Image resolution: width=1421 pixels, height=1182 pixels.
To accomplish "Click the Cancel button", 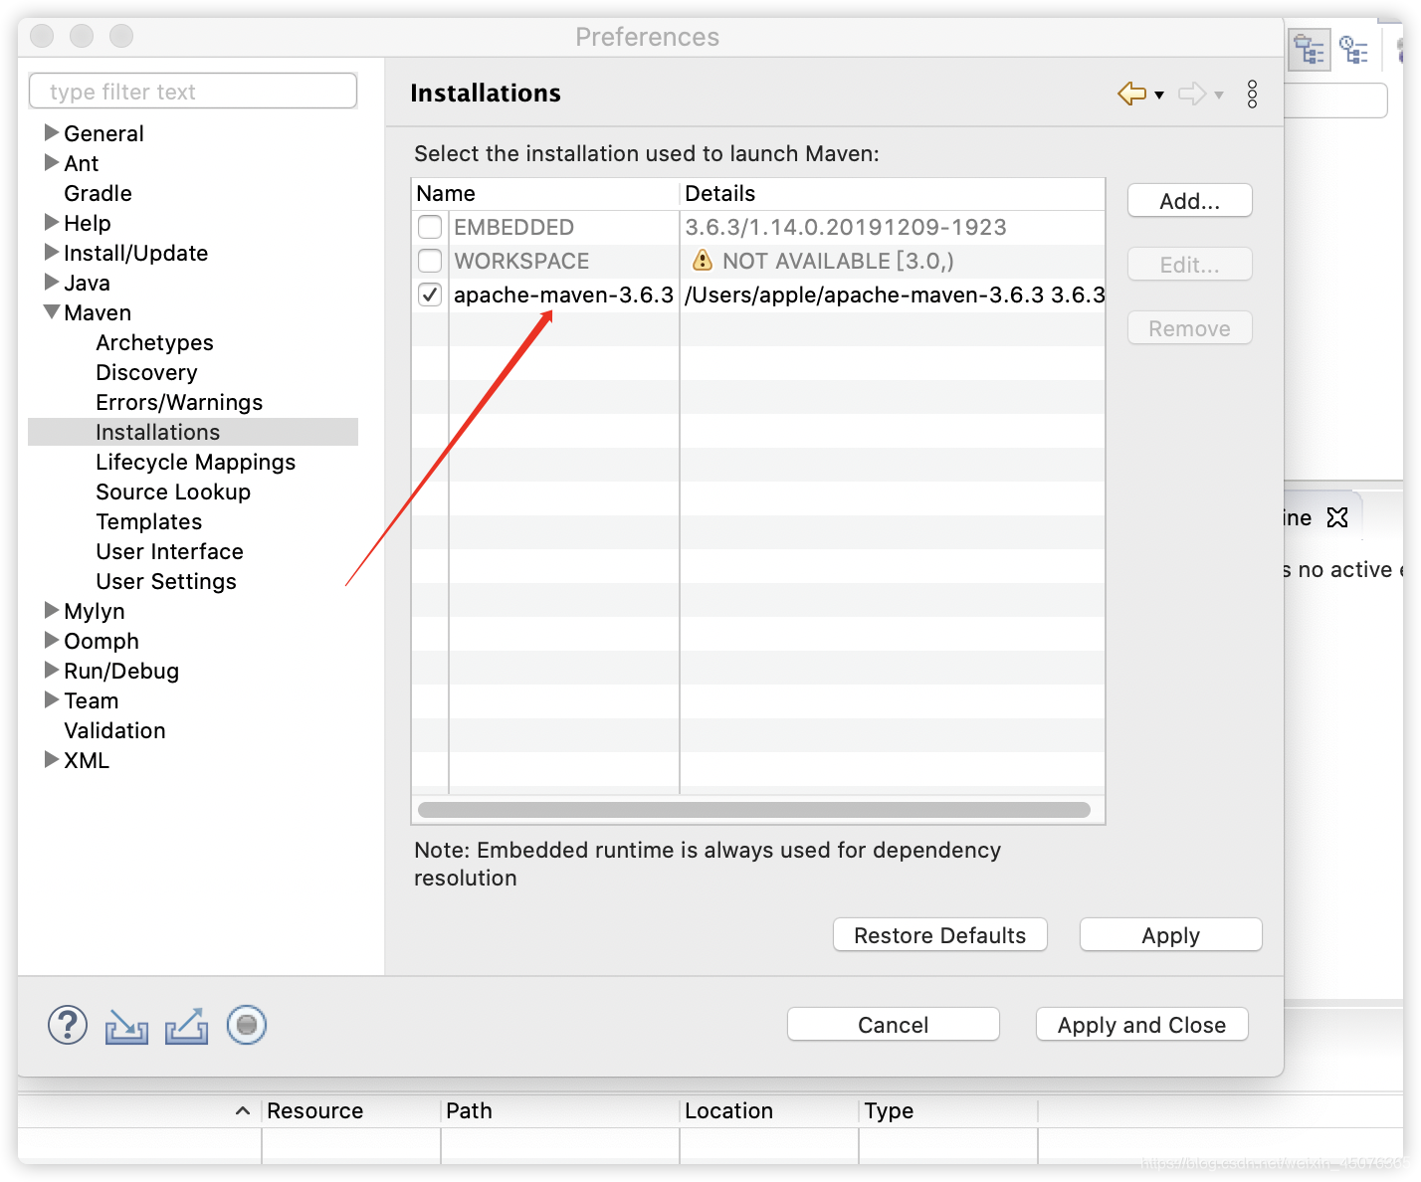I will (893, 1025).
